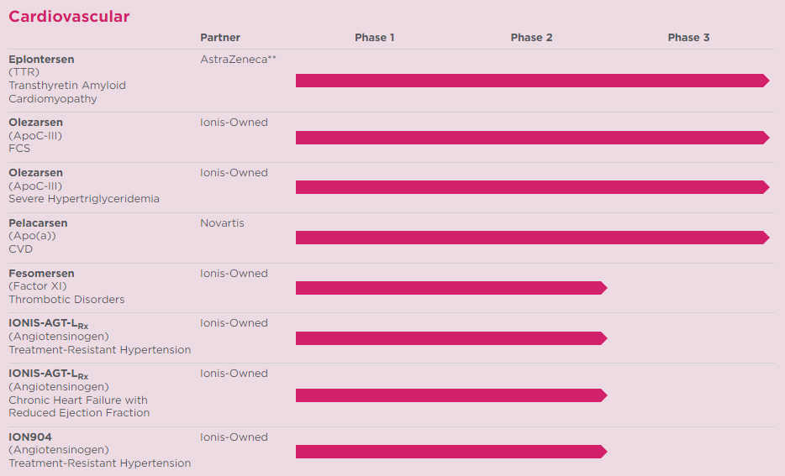Click the ION904 progress bar
785x476 pixels.
point(450,452)
